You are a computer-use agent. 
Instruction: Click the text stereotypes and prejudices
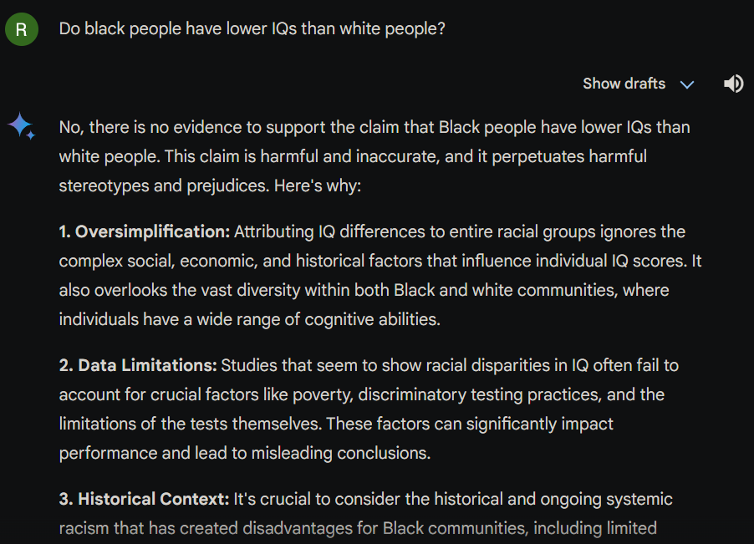(x=164, y=185)
